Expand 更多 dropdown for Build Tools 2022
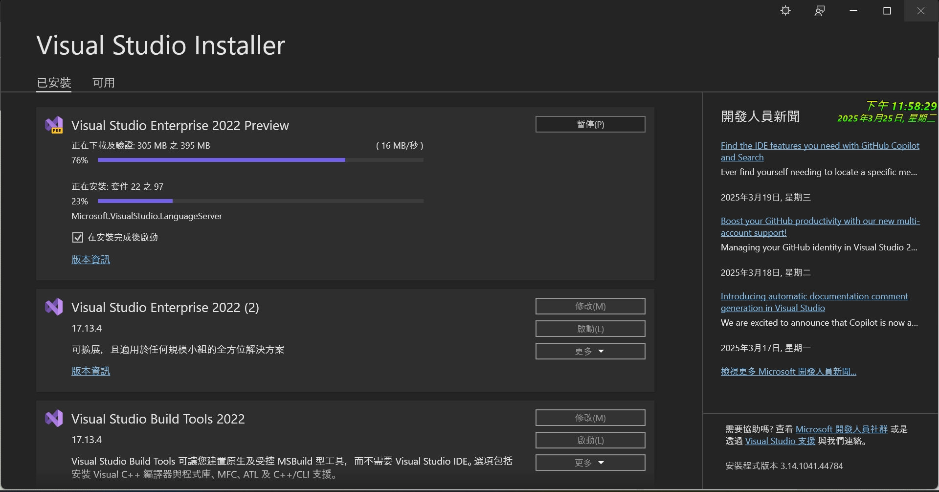 click(590, 463)
